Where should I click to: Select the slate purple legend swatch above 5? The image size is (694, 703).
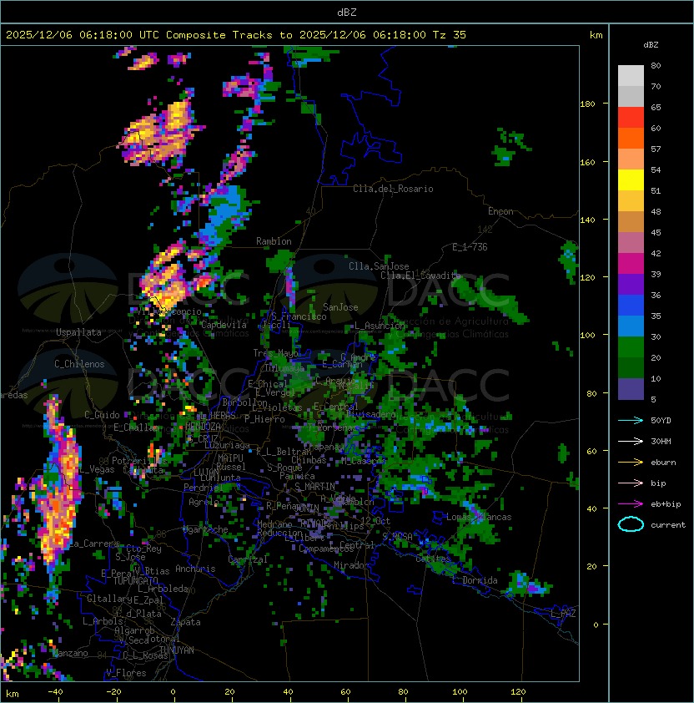tap(631, 389)
